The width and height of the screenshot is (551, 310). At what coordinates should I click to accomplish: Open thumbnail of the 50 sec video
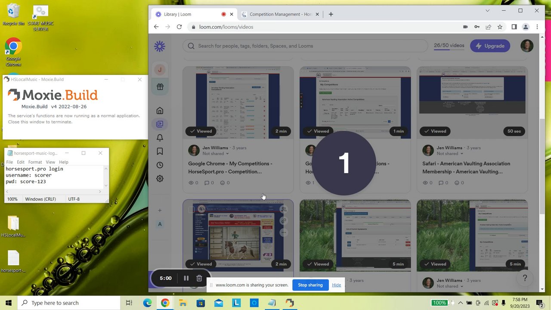(x=472, y=102)
